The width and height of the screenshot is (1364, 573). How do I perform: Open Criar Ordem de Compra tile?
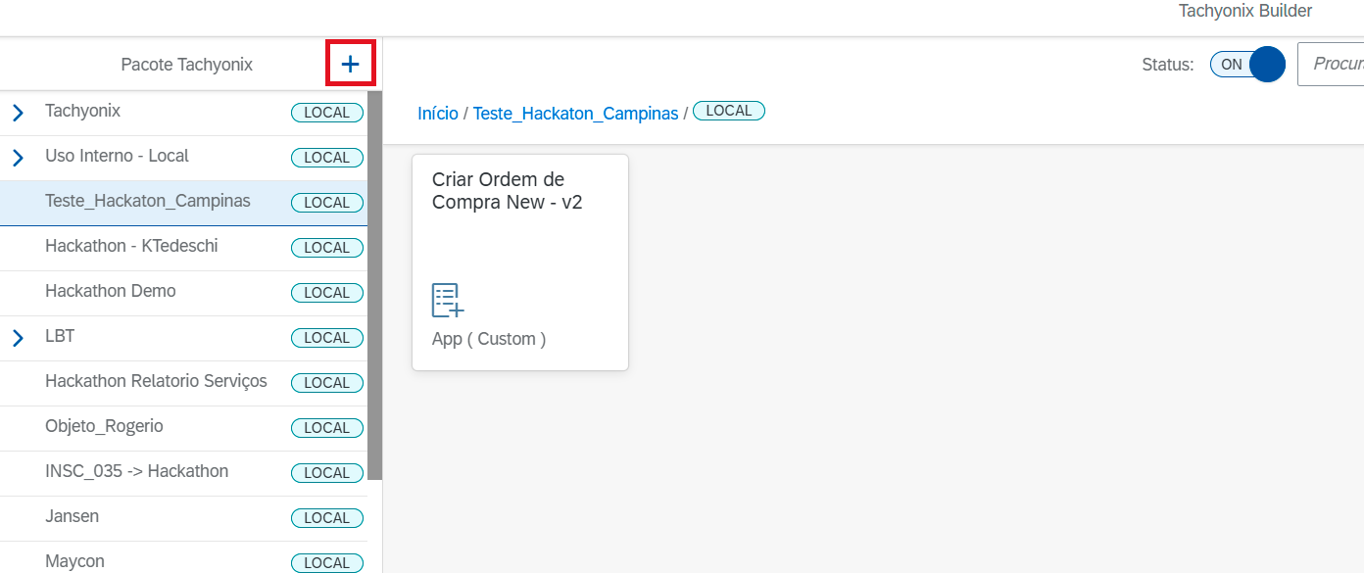click(519, 262)
